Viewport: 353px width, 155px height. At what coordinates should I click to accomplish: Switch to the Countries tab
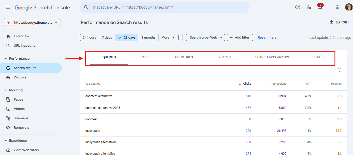click(184, 57)
